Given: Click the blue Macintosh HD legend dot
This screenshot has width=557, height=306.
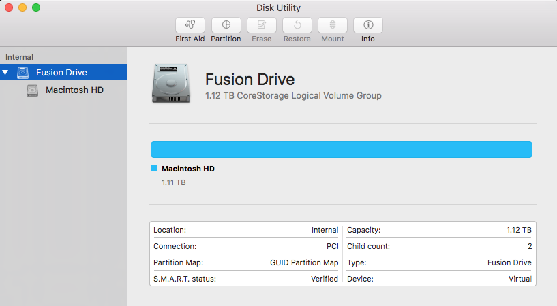Looking at the screenshot, I should pyautogui.click(x=154, y=168).
